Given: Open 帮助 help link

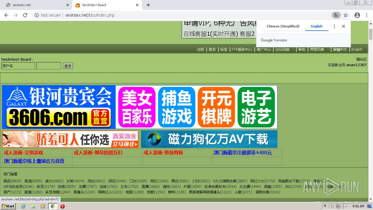Looking at the screenshot, I should (x=302, y=50).
